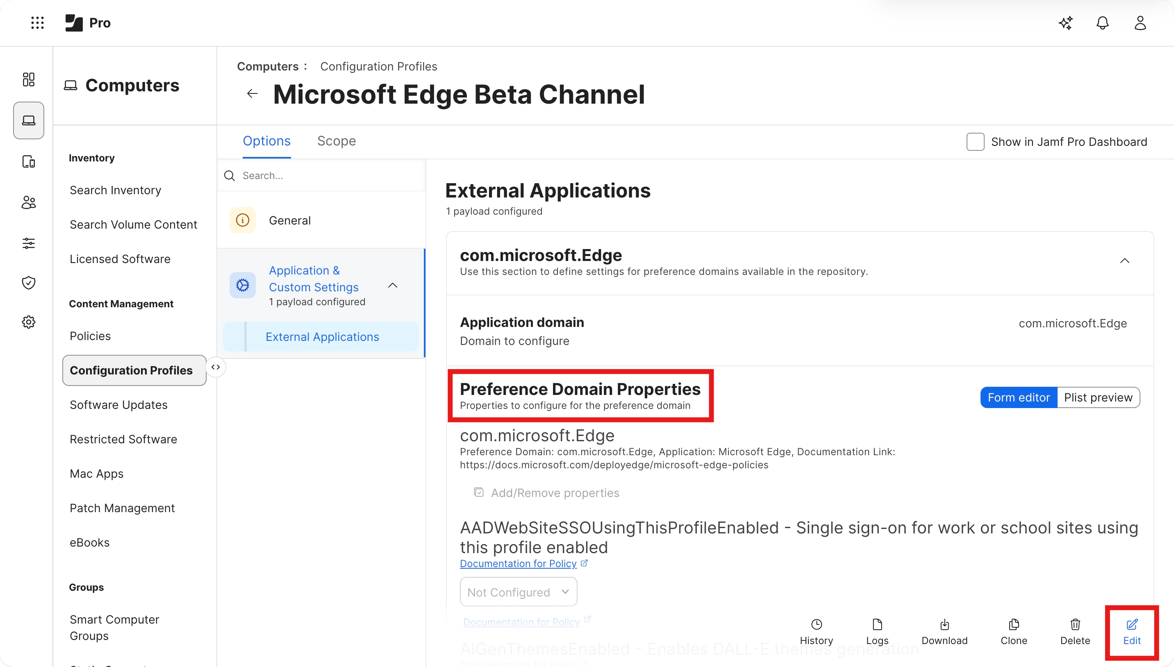Clone the configuration profile
Image resolution: width=1174 pixels, height=667 pixels.
(x=1014, y=632)
